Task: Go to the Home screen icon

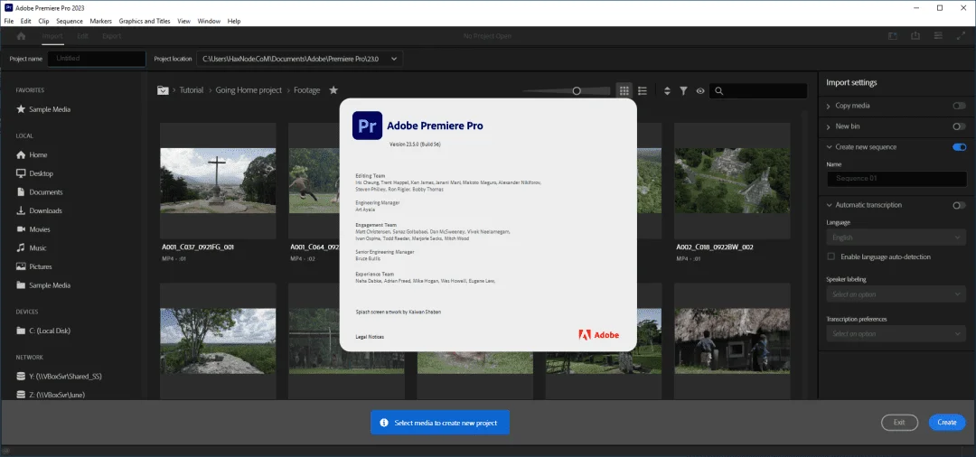Action: click(21, 36)
